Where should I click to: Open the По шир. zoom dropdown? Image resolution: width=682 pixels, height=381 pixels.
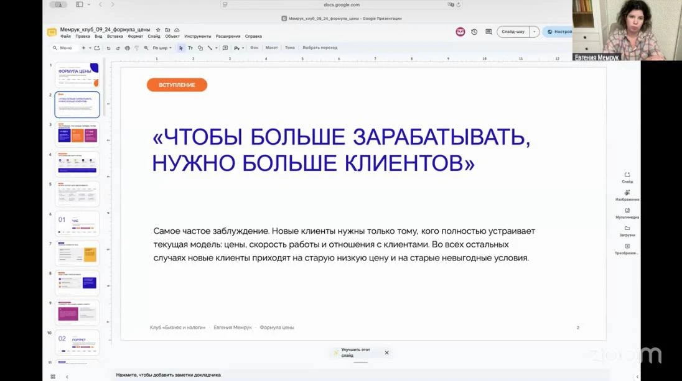162,48
